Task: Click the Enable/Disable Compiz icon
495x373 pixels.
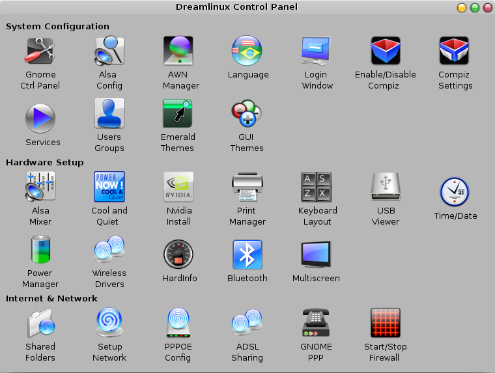Action: (385, 51)
